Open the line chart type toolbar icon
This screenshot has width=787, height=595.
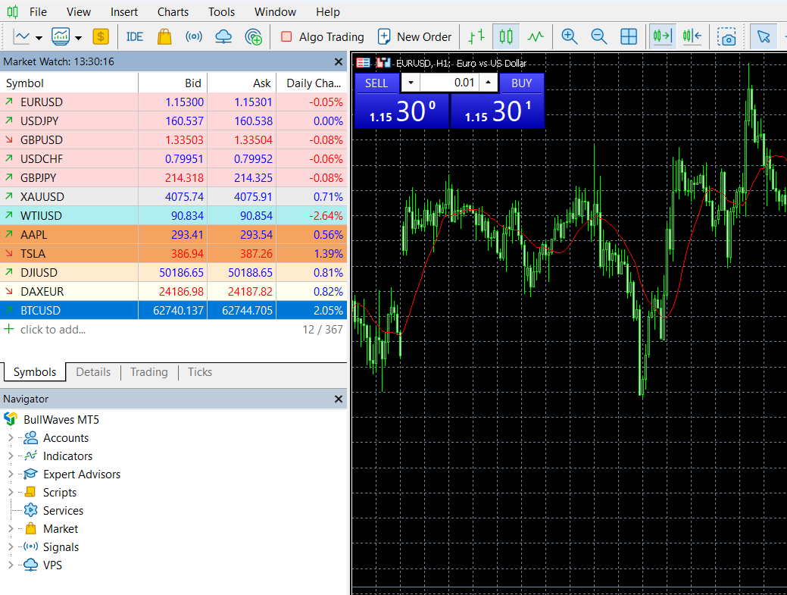click(x=21, y=36)
